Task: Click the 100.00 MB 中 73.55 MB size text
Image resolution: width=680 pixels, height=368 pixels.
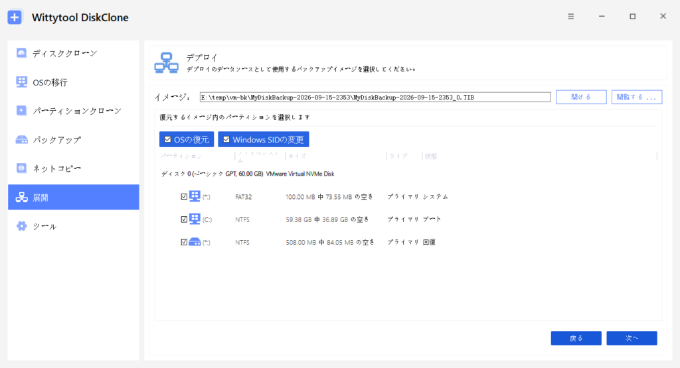Action: click(329, 196)
